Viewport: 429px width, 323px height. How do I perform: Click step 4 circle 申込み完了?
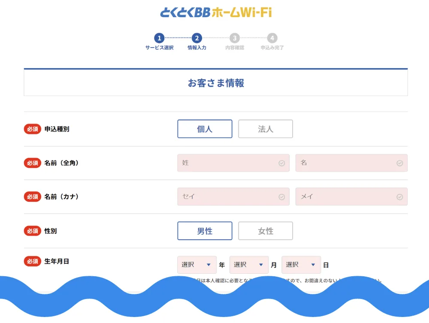tap(272, 38)
